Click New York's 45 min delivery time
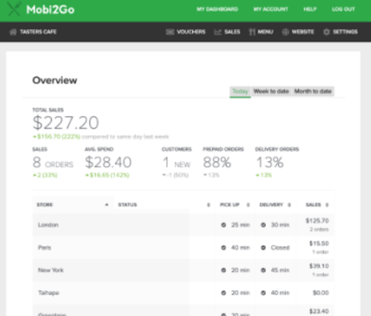371x316 pixels. tap(280, 270)
